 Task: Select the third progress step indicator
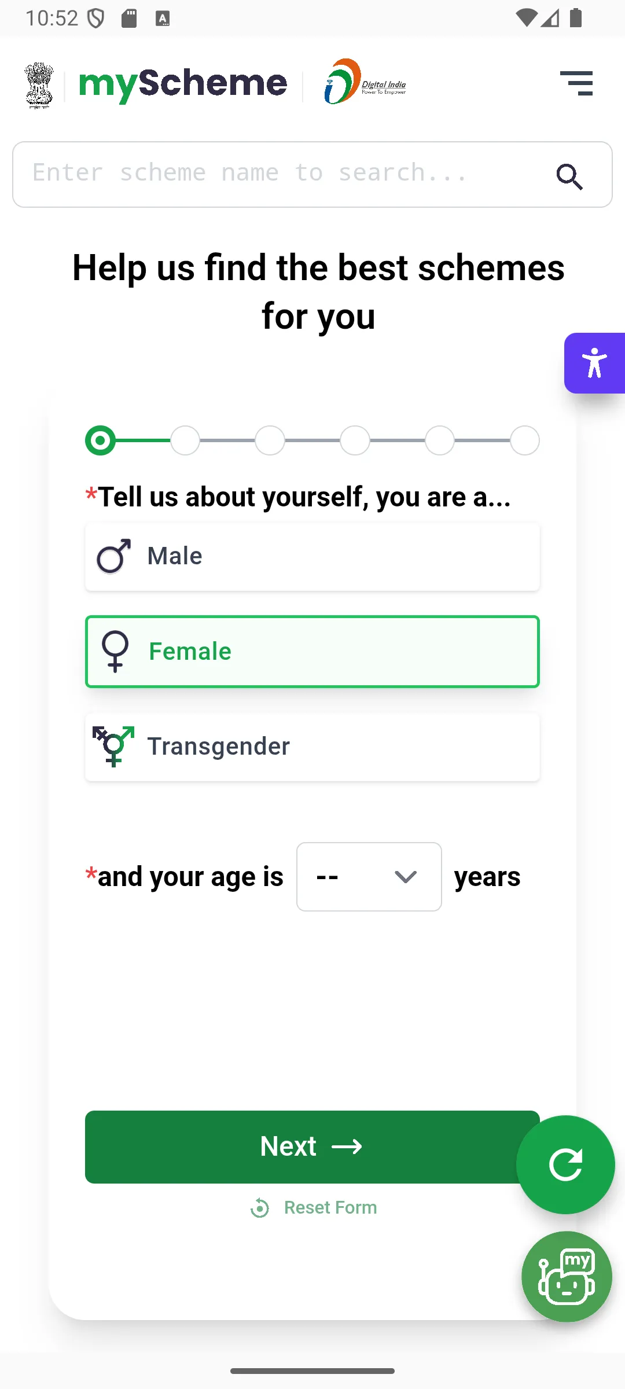click(x=270, y=441)
